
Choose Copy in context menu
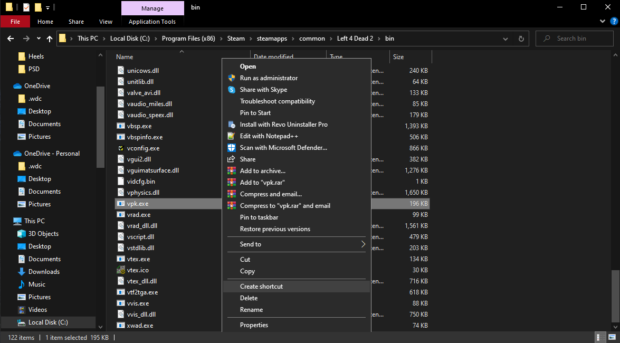pos(297,271)
